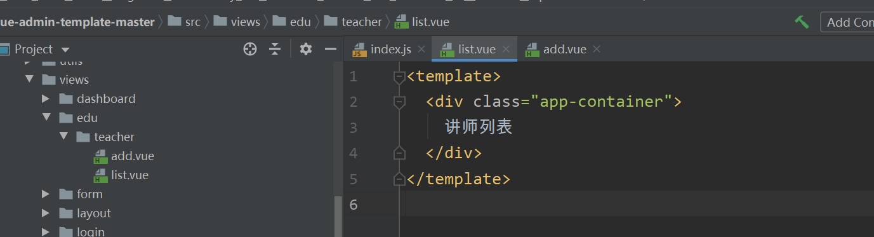874x237 pixels.
Task: Close the index.js tab
Action: click(421, 49)
